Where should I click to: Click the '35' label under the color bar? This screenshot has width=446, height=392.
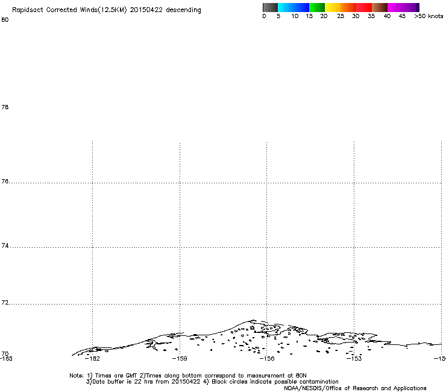pos(371,16)
